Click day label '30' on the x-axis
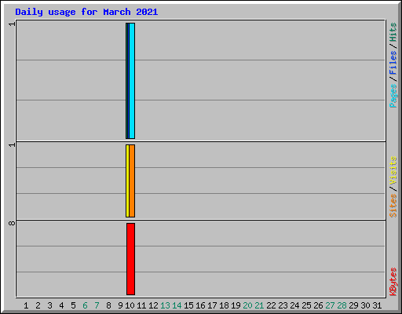Image resolution: width=402 pixels, height=314 pixels. coord(365,305)
